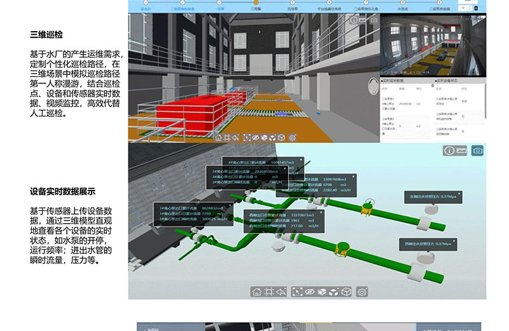The height and width of the screenshot is (331, 509).
Task: Click the back arrow icon in the lower toolbar
Action: pyautogui.click(x=281, y=292)
